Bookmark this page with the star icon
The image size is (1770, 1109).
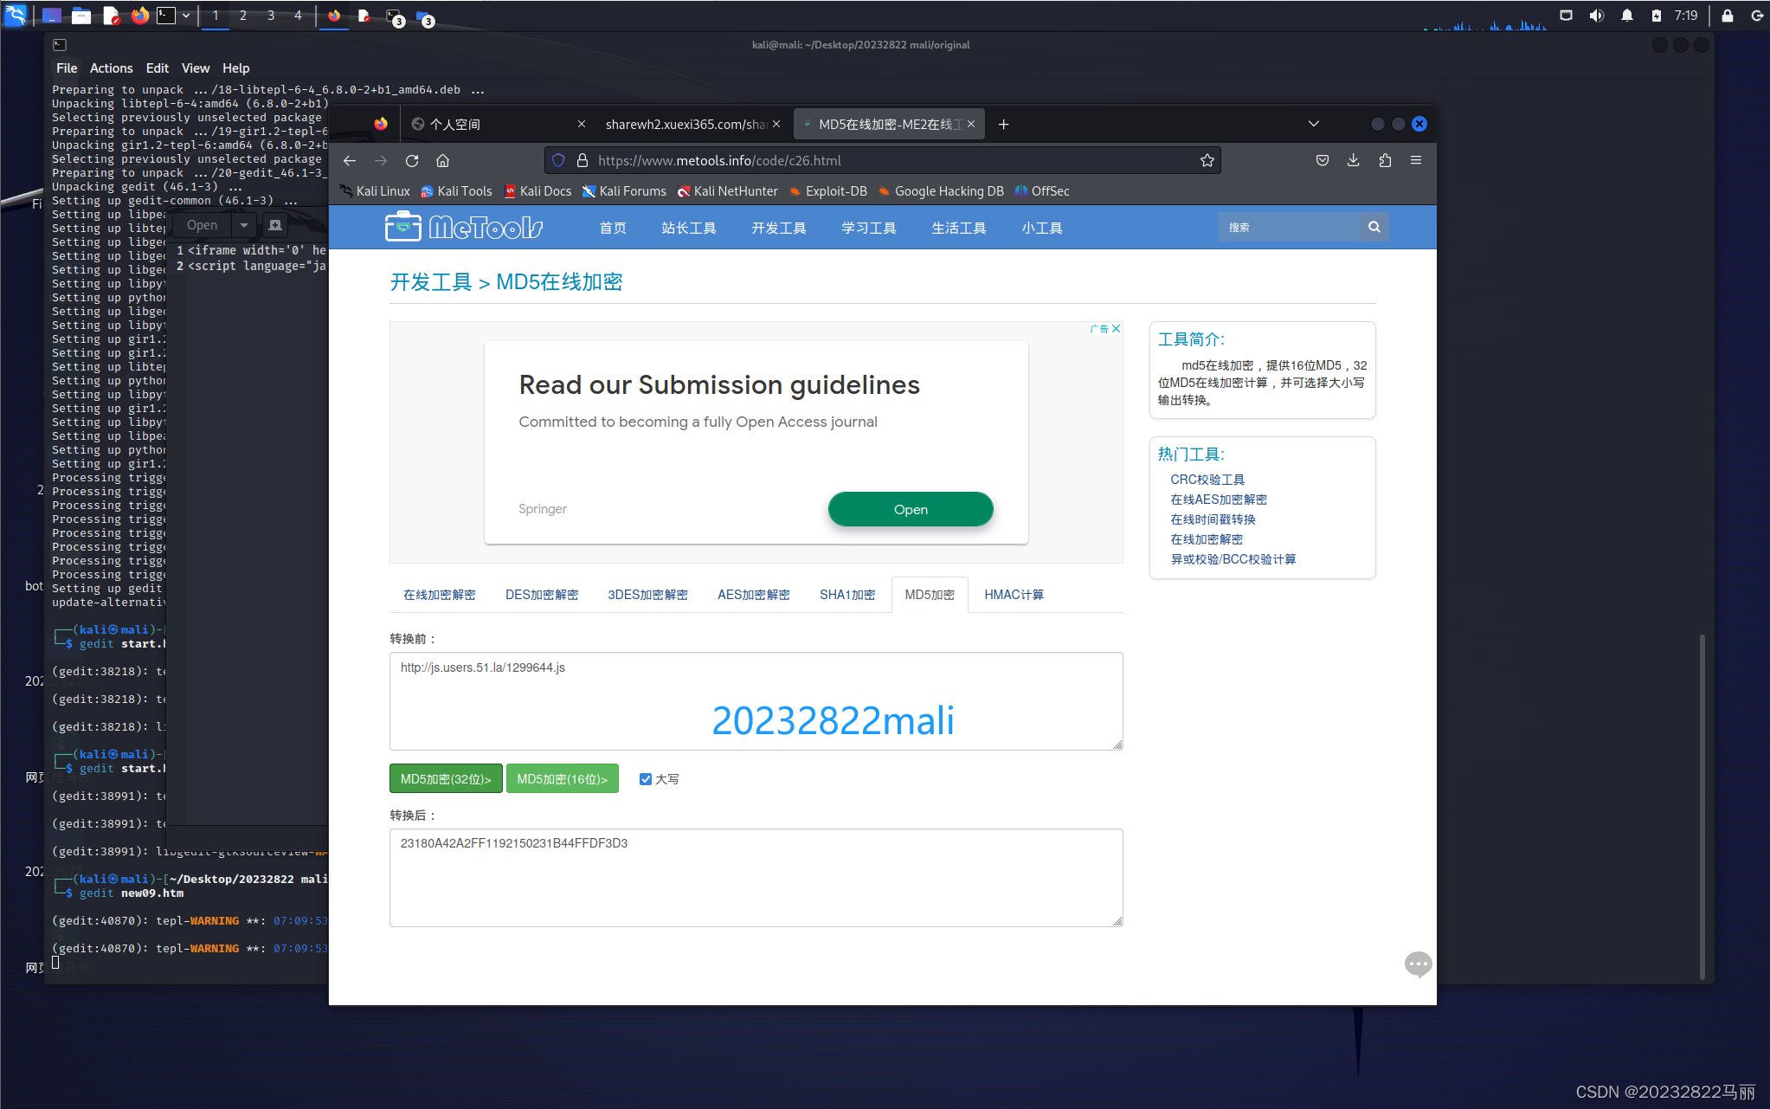point(1207,161)
